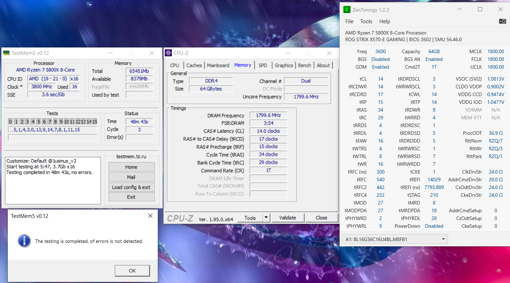
Task: Click the Mail button in TestMem5
Action: [x=131, y=177]
